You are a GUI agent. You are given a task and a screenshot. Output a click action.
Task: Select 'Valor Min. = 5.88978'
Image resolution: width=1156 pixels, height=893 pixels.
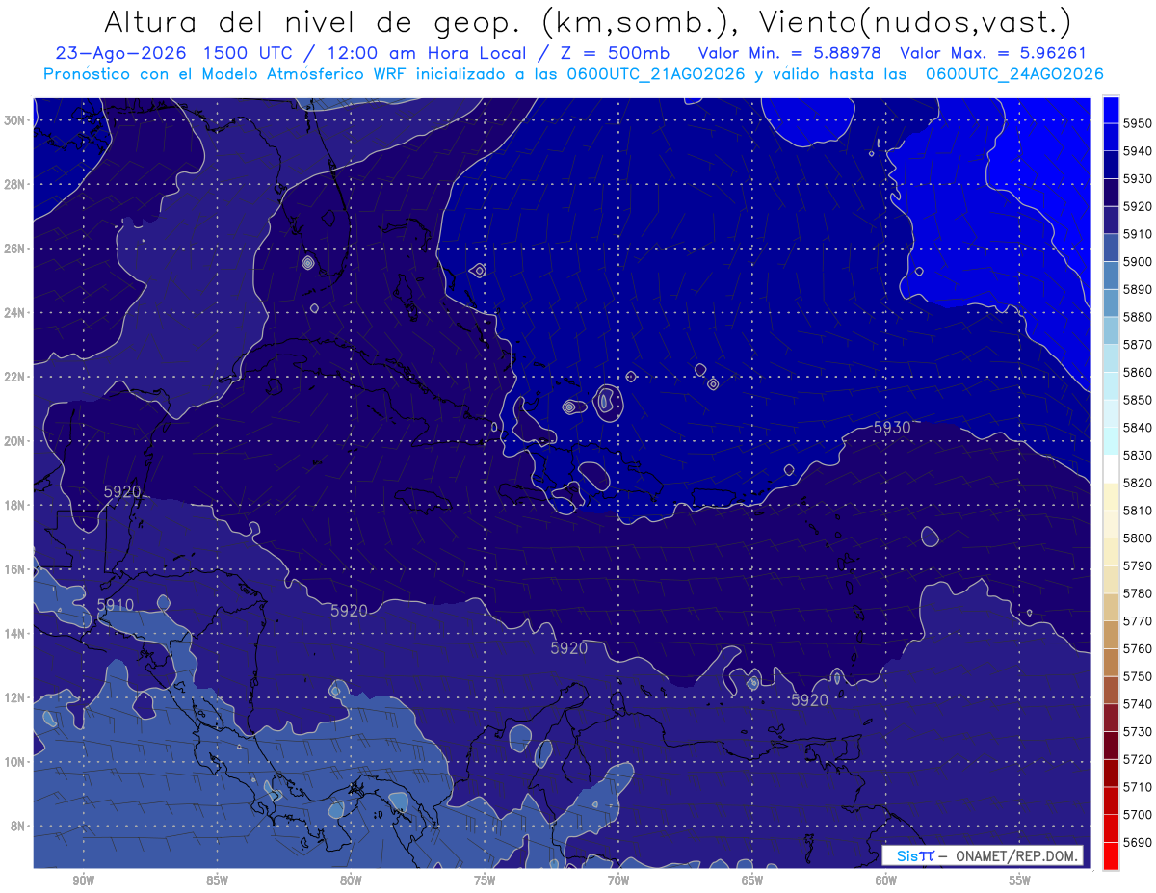coord(789,53)
